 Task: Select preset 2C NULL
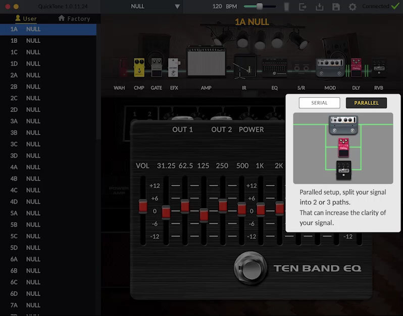coord(48,98)
